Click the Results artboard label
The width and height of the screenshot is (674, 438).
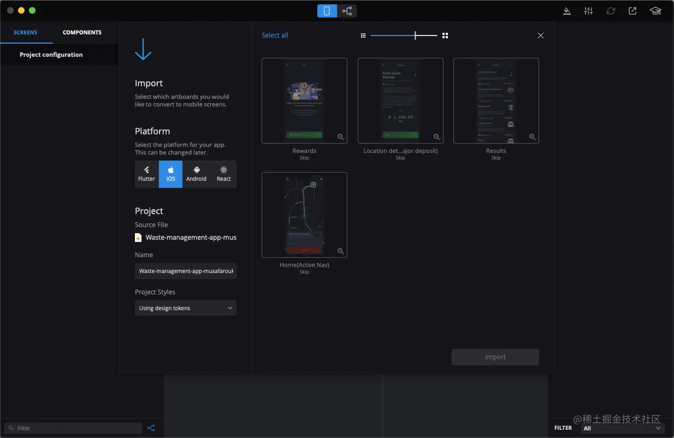click(496, 151)
